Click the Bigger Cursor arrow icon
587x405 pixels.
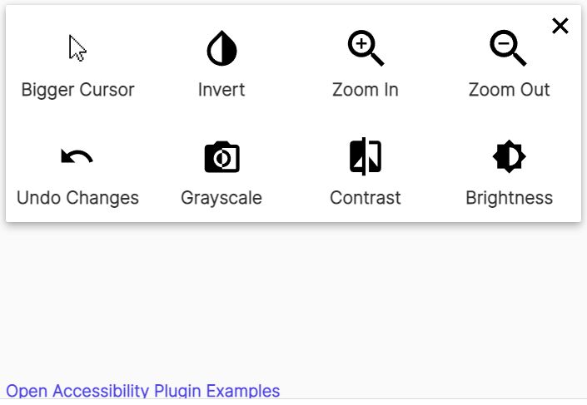point(77,48)
